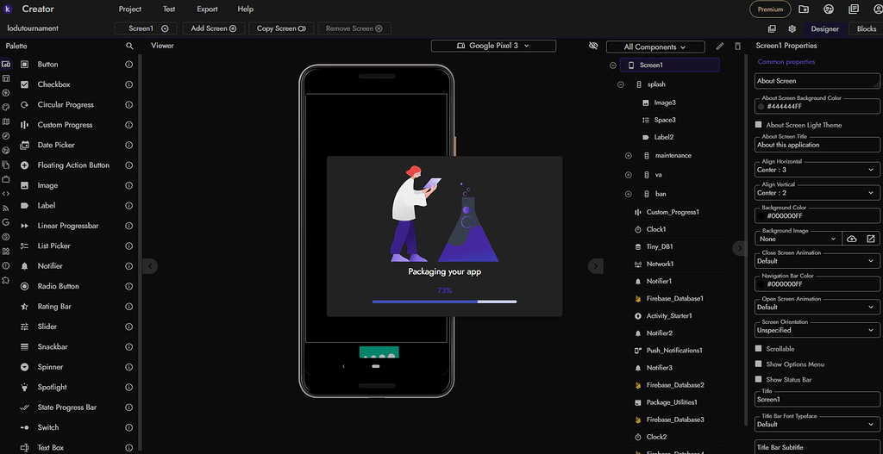
Task: Open Screen Orientation dropdown
Action: pyautogui.click(x=817, y=330)
